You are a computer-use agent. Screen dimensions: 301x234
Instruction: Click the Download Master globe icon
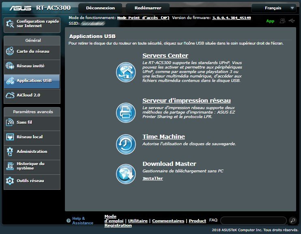(x=126, y=174)
